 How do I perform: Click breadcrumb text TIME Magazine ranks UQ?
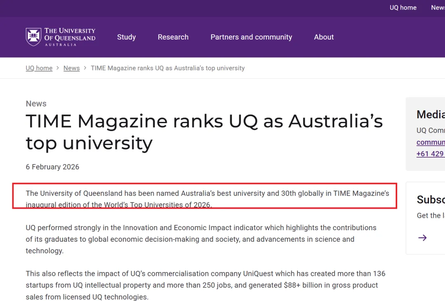(x=168, y=68)
